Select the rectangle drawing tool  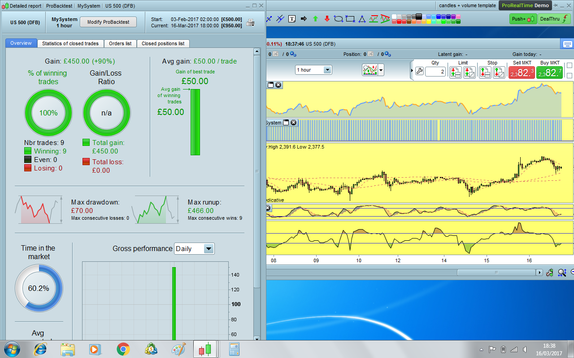(x=350, y=19)
